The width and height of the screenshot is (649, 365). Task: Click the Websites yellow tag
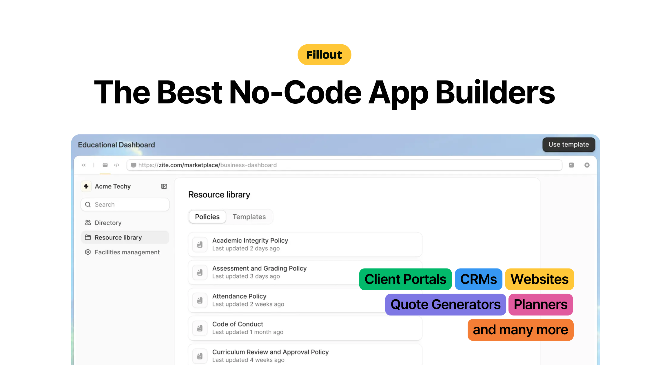click(x=539, y=279)
